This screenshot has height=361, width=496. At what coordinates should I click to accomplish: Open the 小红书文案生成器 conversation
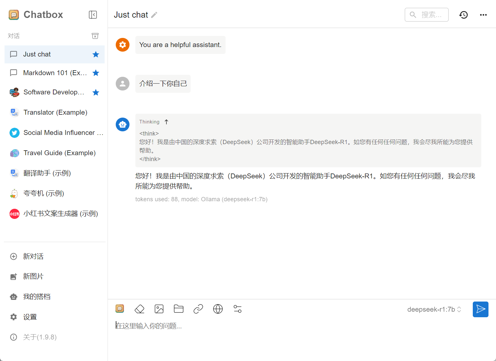(x=55, y=214)
